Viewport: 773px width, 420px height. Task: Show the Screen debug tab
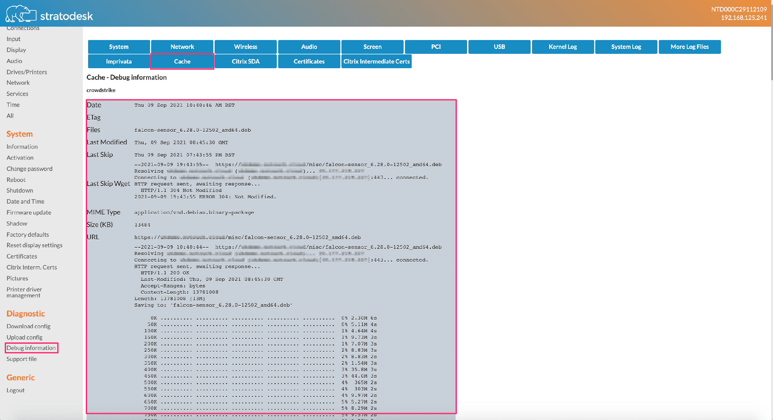coord(372,47)
